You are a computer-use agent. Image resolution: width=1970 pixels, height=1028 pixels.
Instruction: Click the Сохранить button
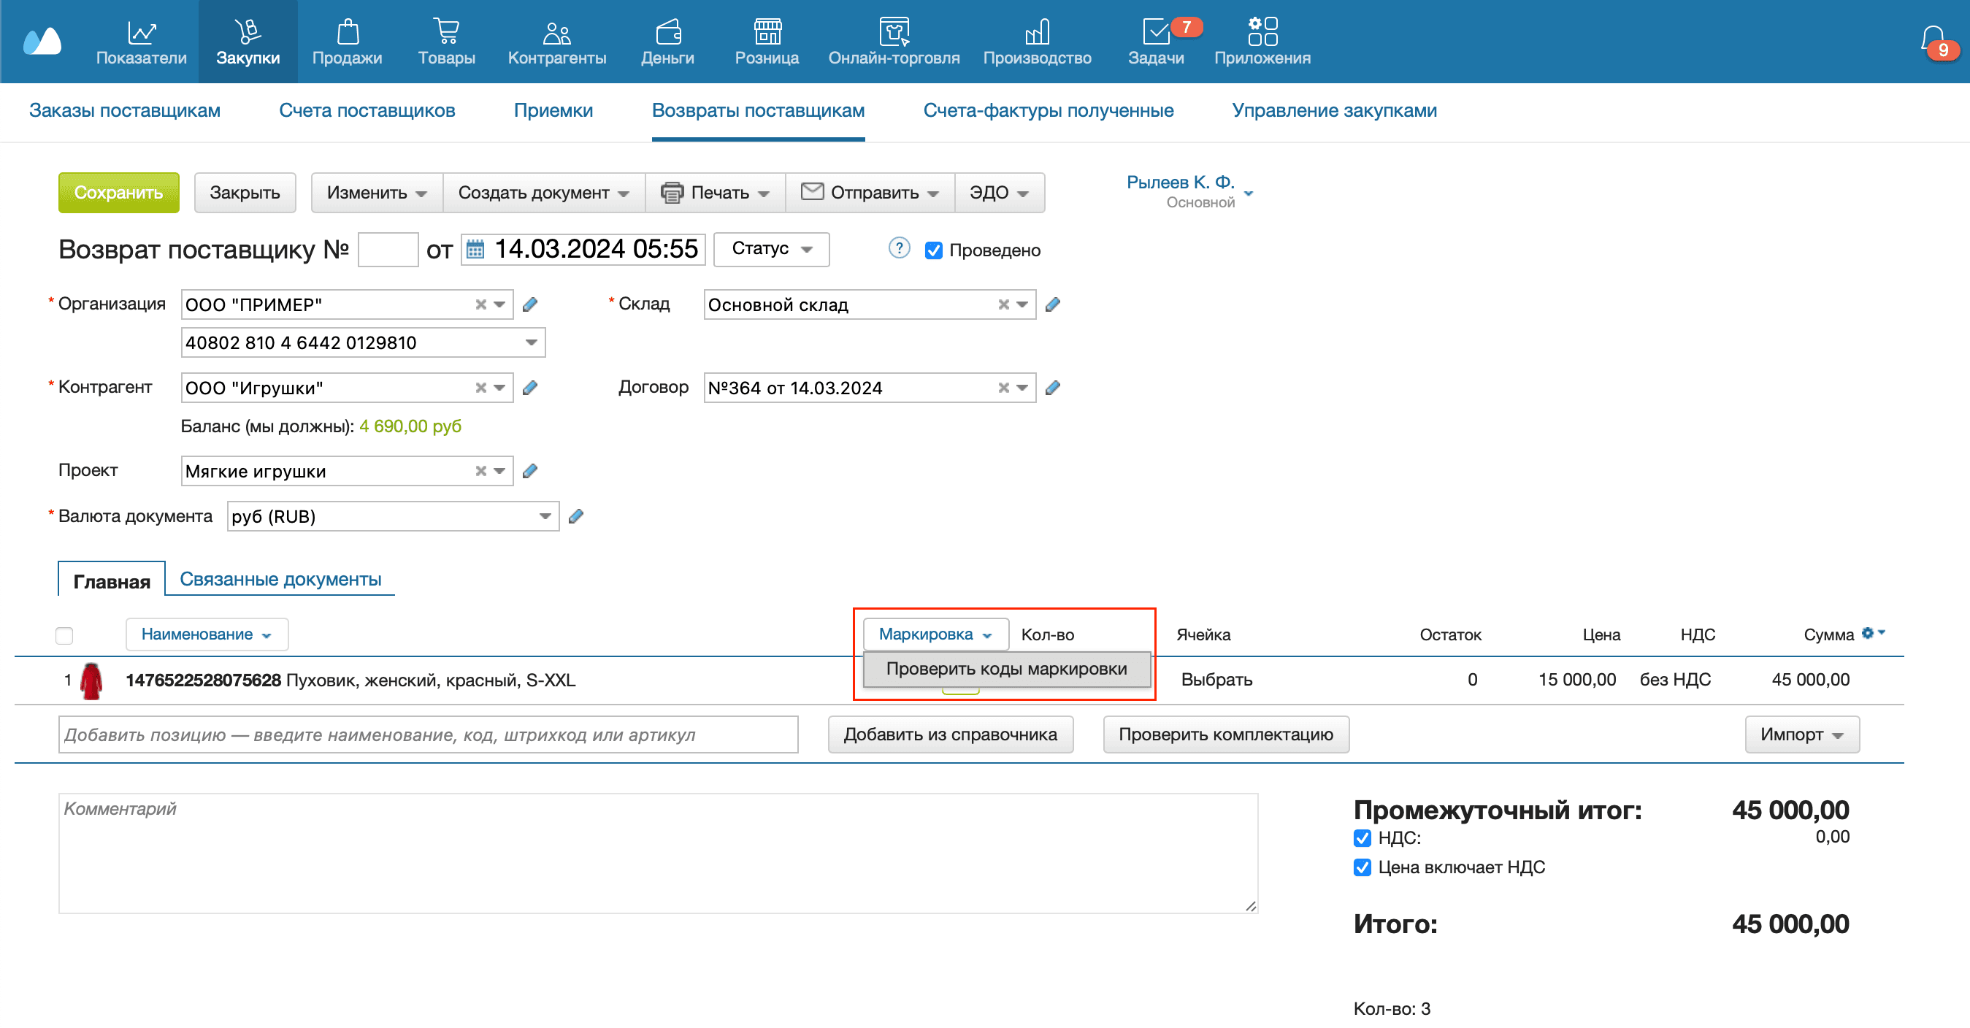click(x=118, y=193)
